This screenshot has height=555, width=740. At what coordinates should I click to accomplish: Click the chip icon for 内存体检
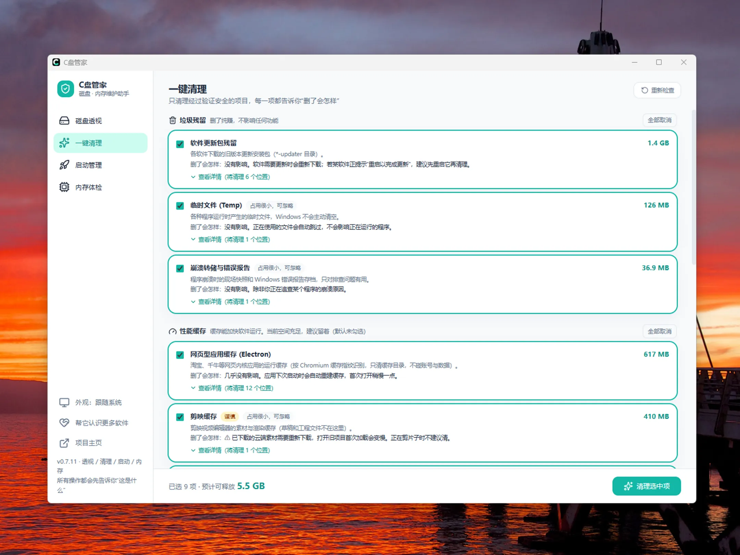click(x=64, y=187)
